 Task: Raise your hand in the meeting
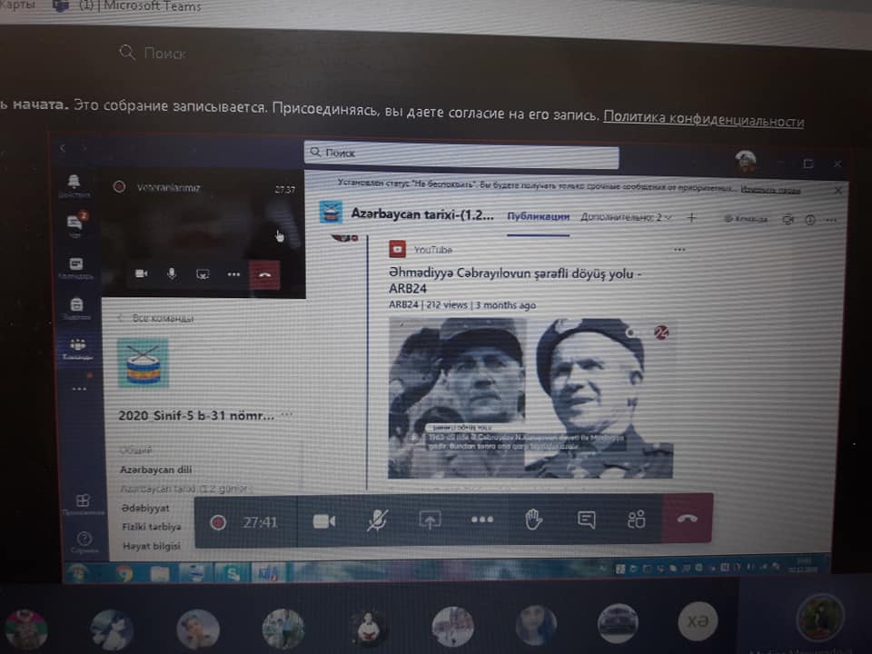(533, 520)
